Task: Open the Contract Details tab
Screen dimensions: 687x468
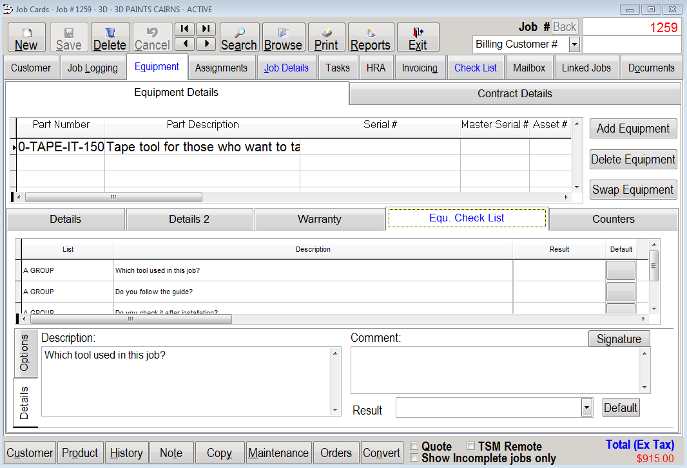Action: tap(514, 93)
